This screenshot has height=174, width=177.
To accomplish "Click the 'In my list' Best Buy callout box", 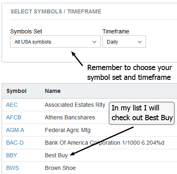I will pyautogui.click(x=142, y=113).
